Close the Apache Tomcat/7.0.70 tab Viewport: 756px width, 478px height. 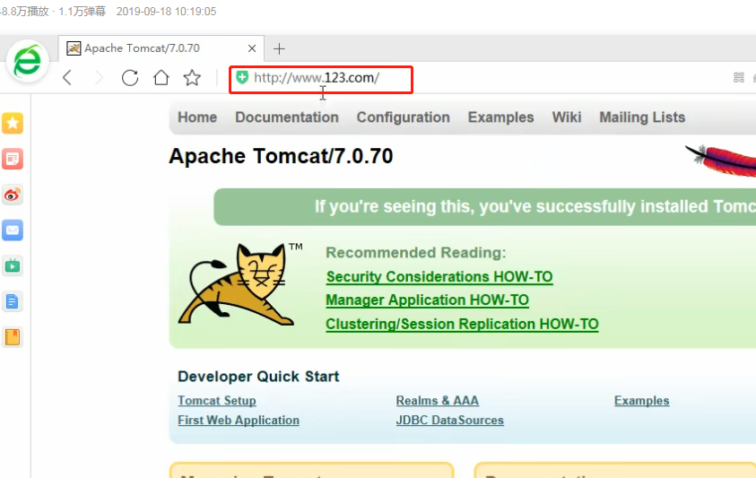[252, 48]
